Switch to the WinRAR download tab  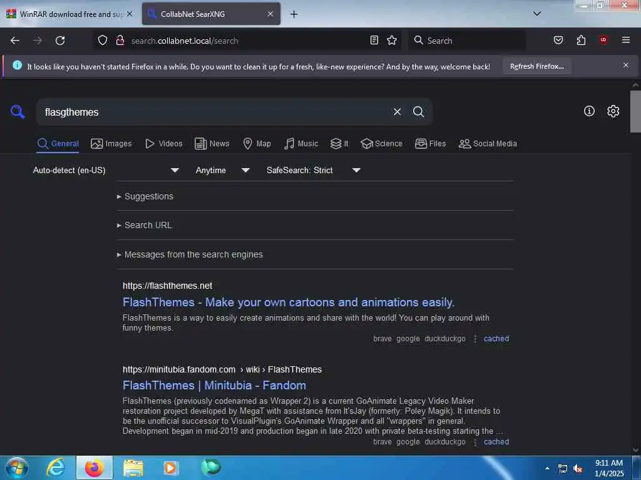pyautogui.click(x=69, y=14)
